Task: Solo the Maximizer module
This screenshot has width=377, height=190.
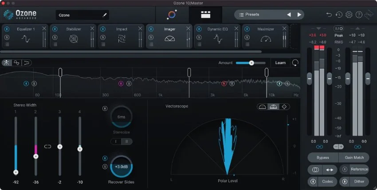Action: tap(247, 38)
